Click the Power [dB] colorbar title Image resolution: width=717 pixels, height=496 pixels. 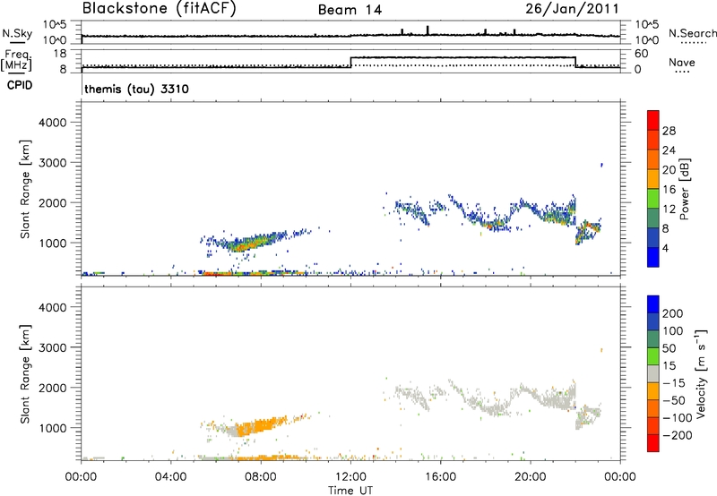684,189
